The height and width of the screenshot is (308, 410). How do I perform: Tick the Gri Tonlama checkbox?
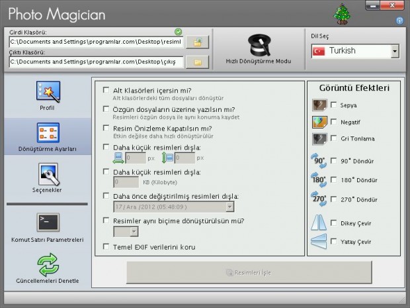tap(333, 138)
